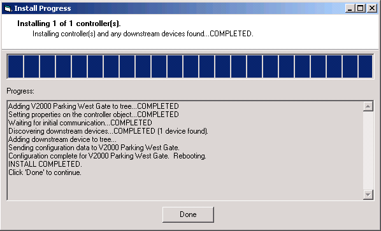Click 'Sending configuration data to V2000' line

(x=94, y=148)
